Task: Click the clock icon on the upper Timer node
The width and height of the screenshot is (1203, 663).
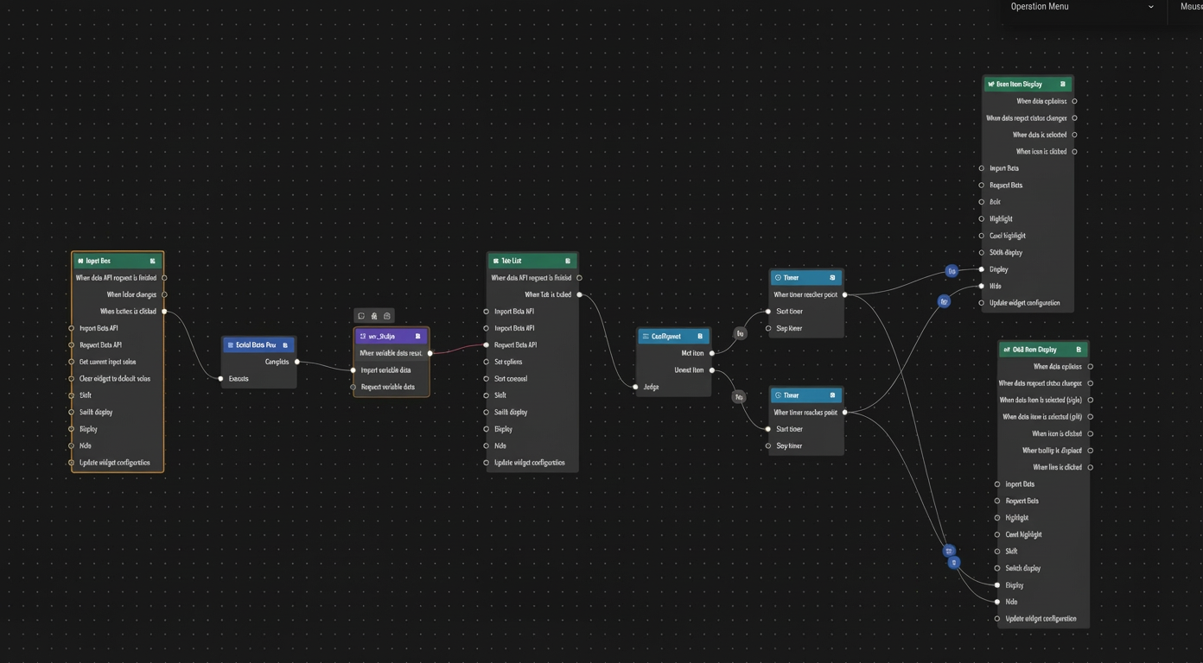Action: tap(778, 278)
